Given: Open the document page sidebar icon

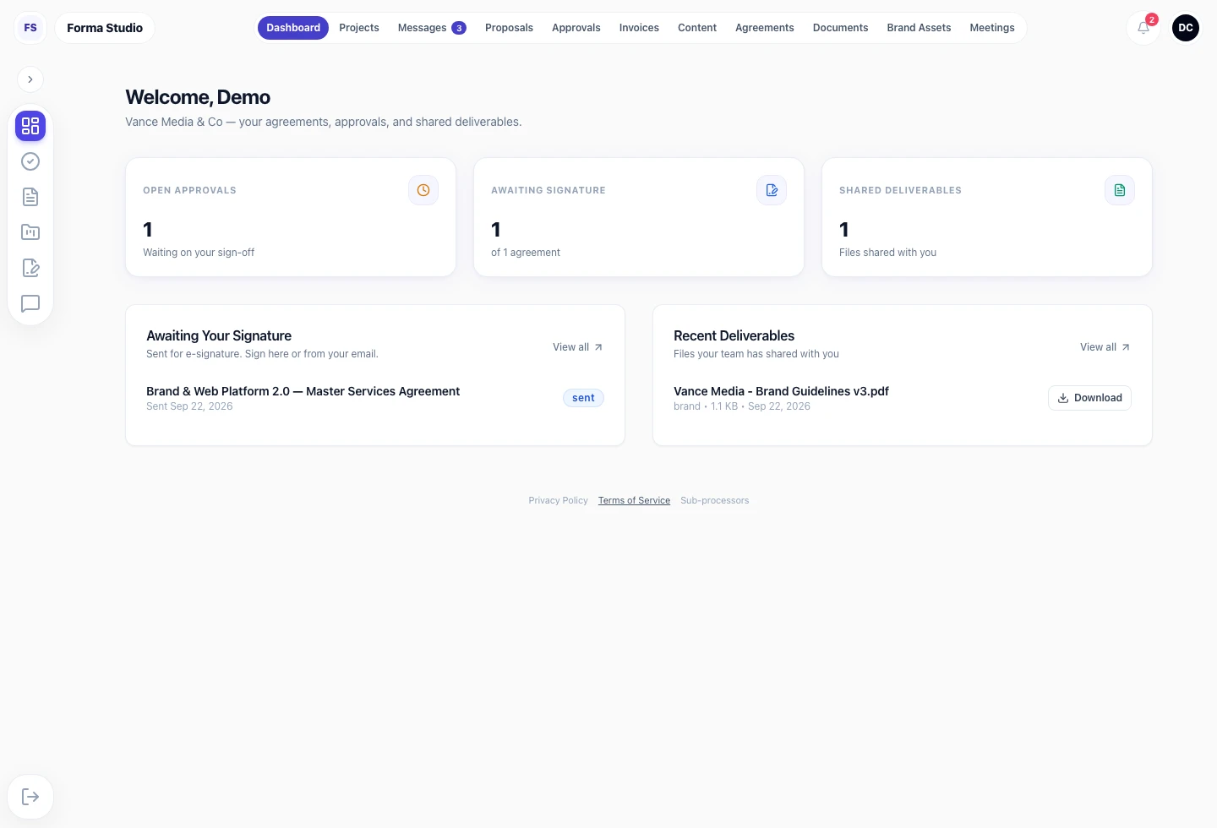Looking at the screenshot, I should (x=30, y=197).
